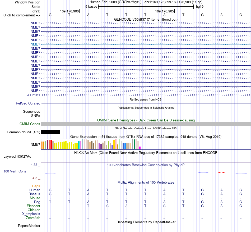Viewport: 251px width, 232px height.
Task: Click the 'Chicken' alignment row label
Action: tap(34, 210)
